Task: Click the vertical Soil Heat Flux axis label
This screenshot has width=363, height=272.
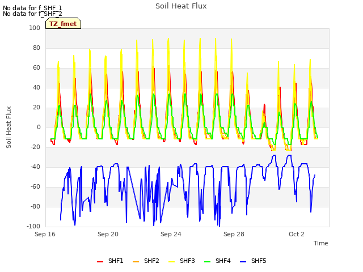Action: [x=9, y=127]
